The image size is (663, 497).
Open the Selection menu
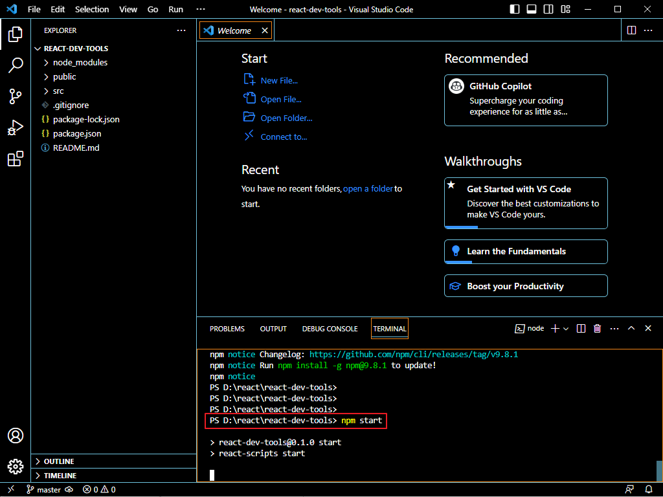[x=92, y=9]
